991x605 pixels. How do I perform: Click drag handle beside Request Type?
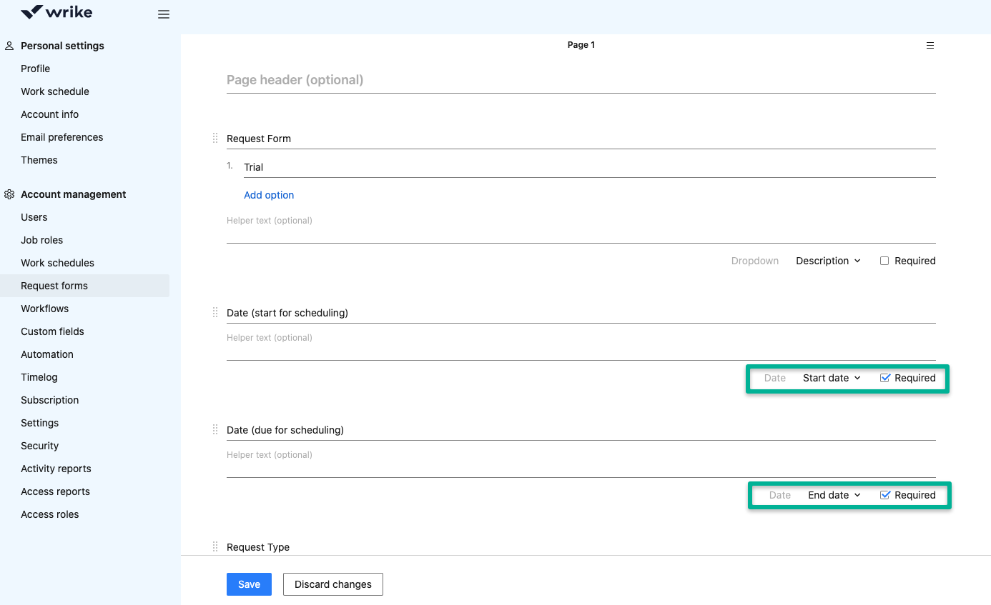215,546
